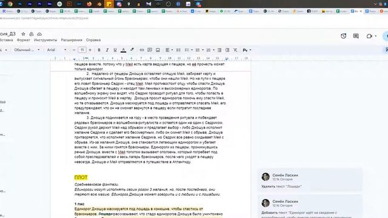Add a comment using toolbar icon
Viewport: 388px width, 218px height.
150,50
